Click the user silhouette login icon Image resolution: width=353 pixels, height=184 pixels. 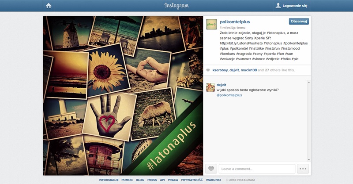click(x=278, y=6)
